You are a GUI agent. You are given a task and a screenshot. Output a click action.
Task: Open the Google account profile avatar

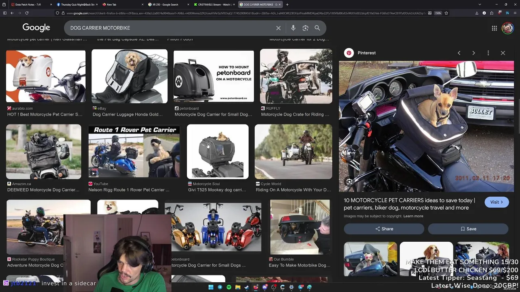(x=507, y=28)
